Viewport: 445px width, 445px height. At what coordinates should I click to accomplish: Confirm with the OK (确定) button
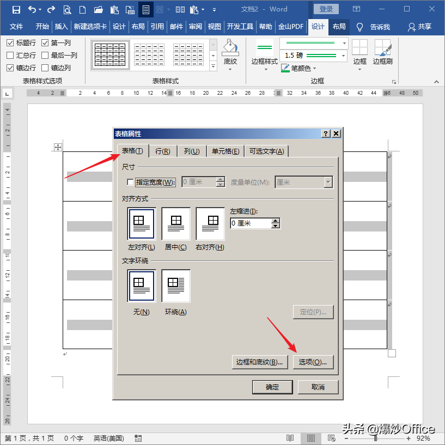(x=272, y=387)
